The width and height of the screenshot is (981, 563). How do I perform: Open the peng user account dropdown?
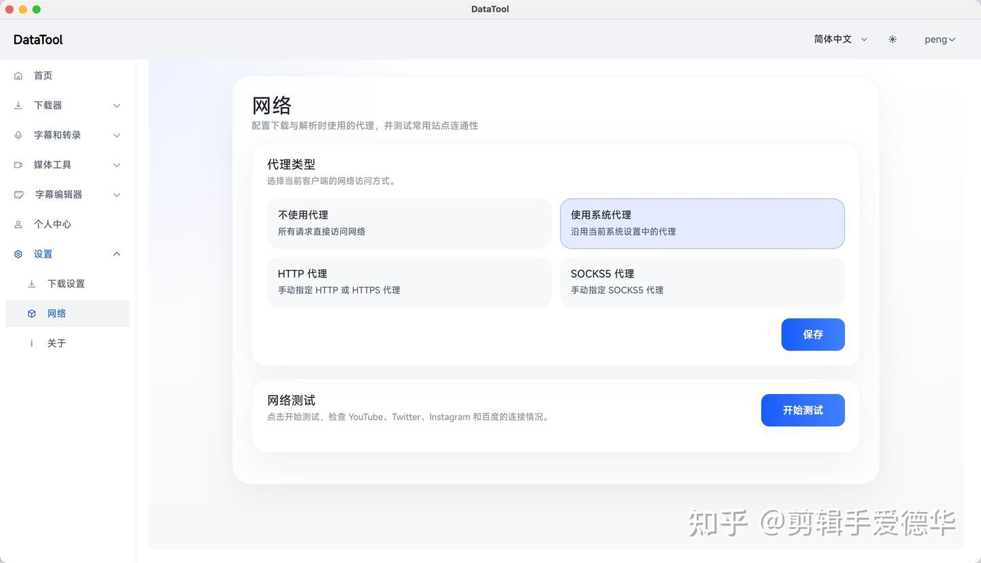(x=940, y=40)
